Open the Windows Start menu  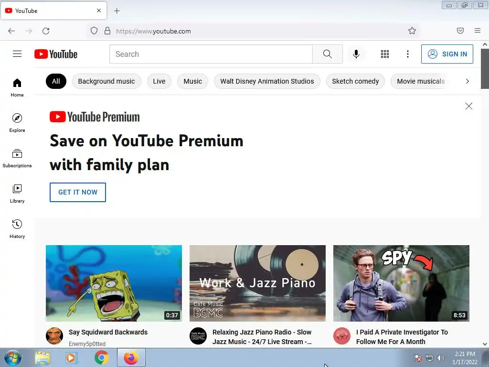click(x=13, y=357)
